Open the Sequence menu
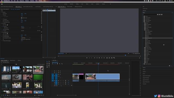The height and width of the screenshot is (98, 174). point(22,1)
